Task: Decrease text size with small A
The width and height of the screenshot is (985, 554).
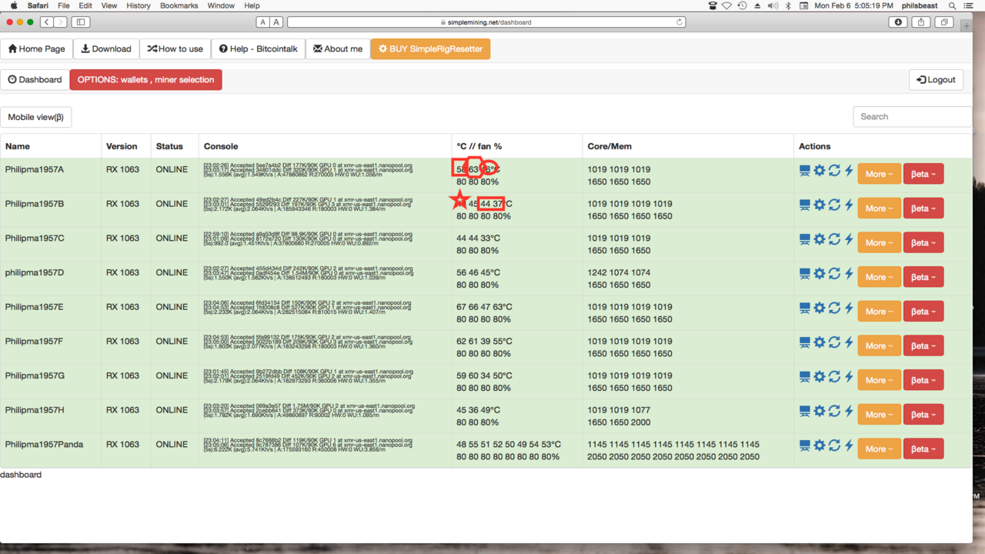Action: pos(263,22)
